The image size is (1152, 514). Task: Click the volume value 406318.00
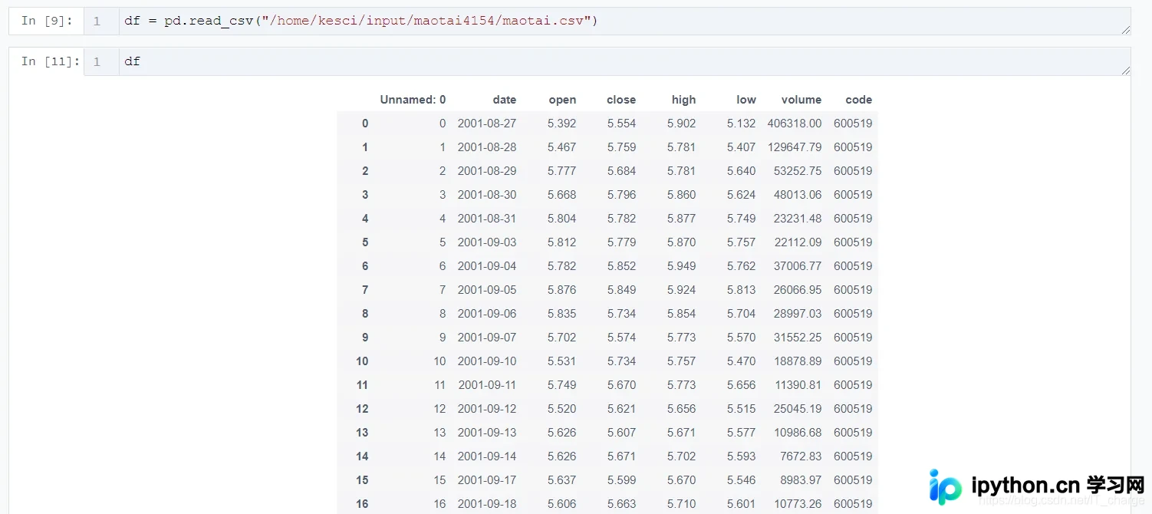[x=795, y=124]
